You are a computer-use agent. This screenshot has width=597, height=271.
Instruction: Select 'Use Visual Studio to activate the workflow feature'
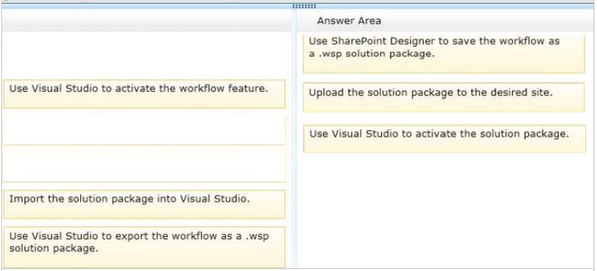143,93
